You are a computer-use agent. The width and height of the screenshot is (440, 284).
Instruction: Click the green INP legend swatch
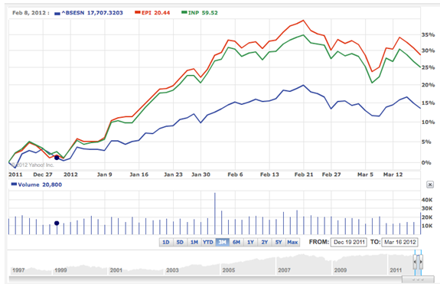click(184, 12)
